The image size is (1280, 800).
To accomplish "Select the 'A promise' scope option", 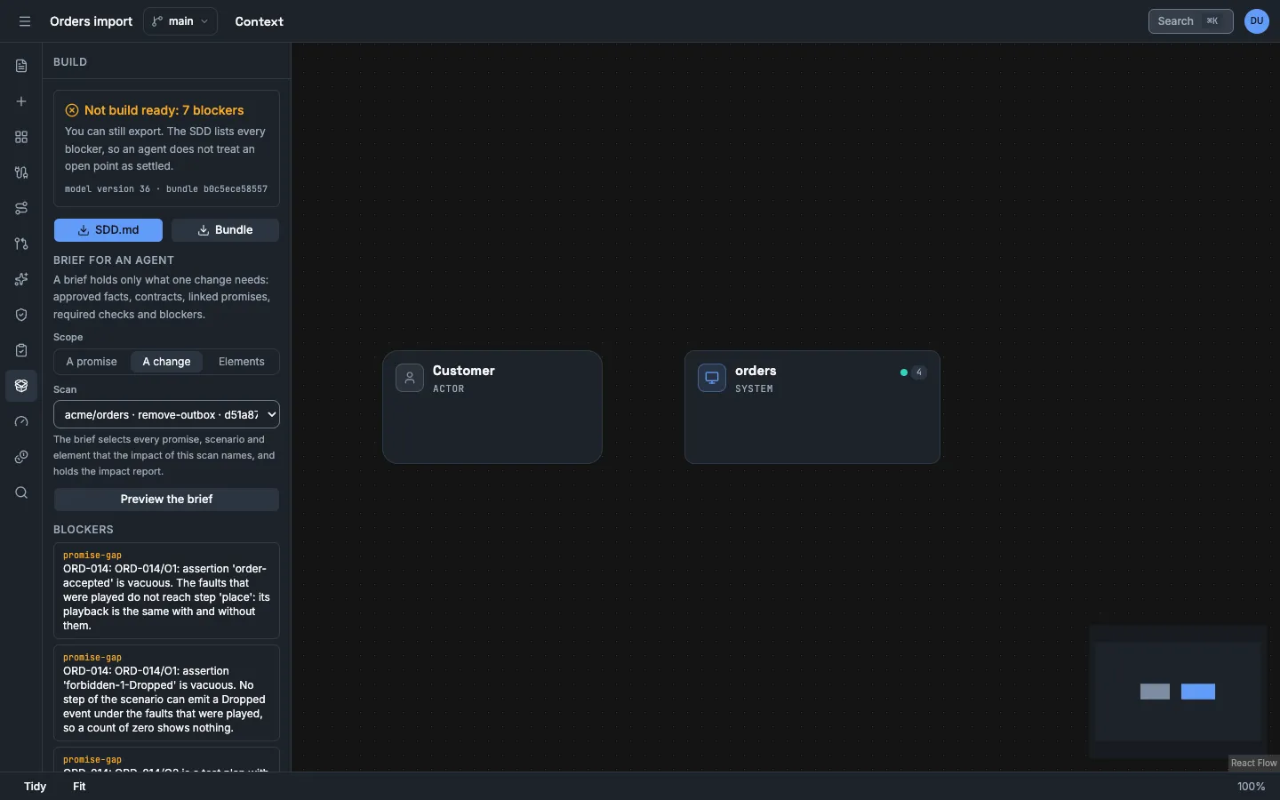I will pyautogui.click(x=92, y=362).
